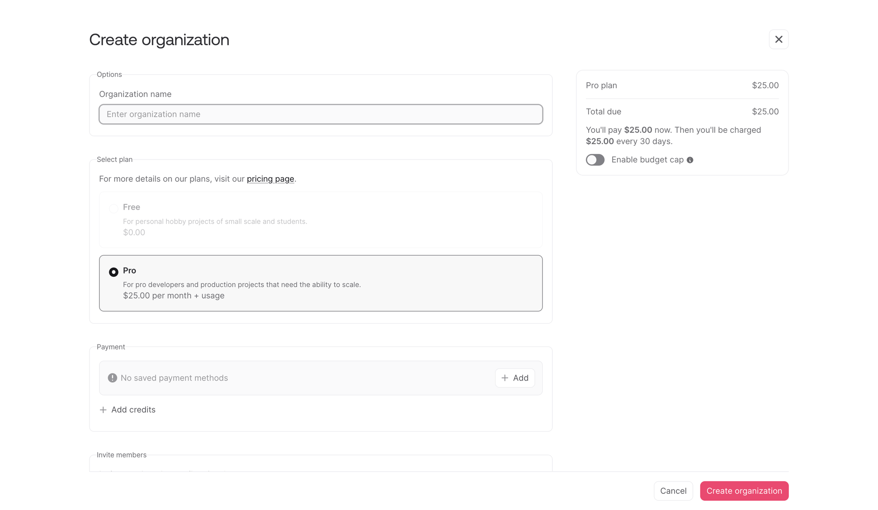Click the No saved payment methods row
This screenshot has height=510, width=878.
click(x=320, y=378)
